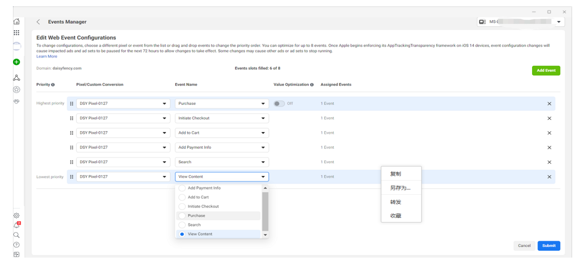585x274 pixels.
Task: Open the help question mark icon
Action: pos(16,244)
